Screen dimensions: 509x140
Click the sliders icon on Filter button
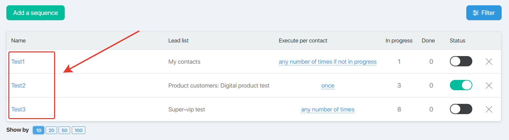click(x=476, y=13)
